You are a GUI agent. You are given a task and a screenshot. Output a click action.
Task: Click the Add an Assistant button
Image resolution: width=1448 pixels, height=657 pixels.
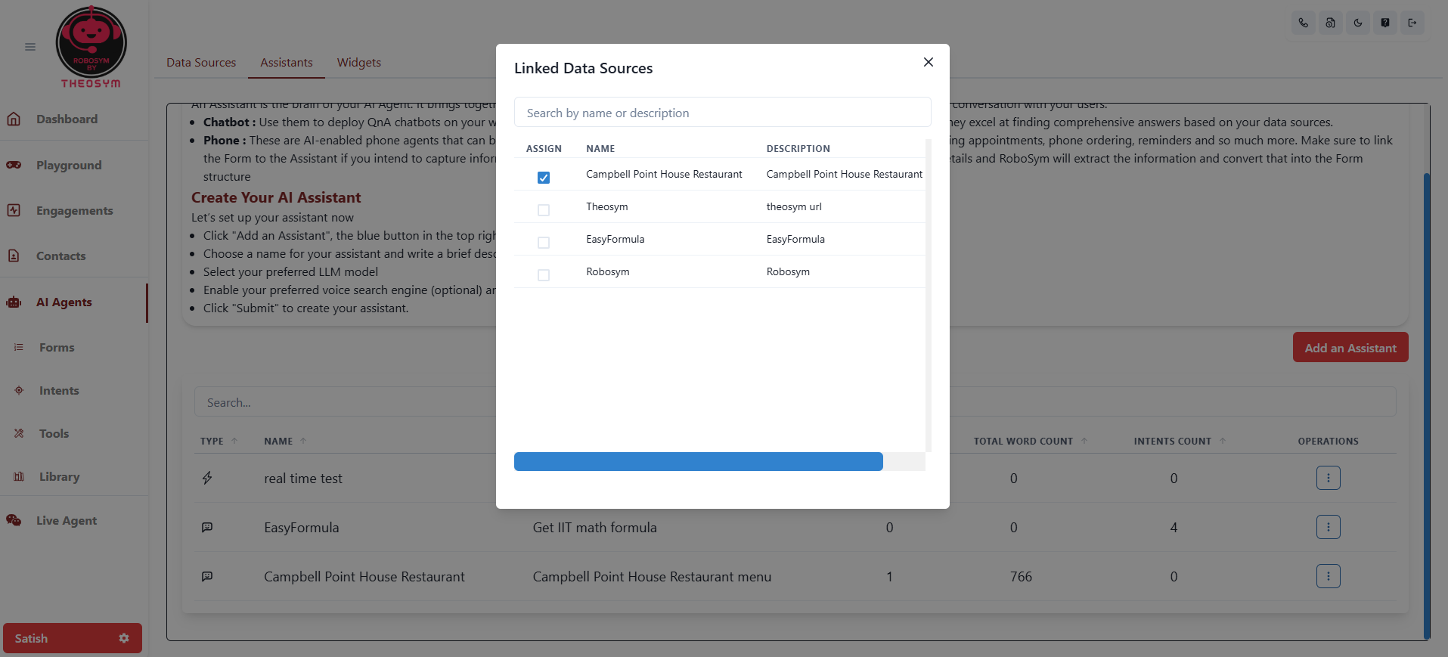coord(1350,347)
